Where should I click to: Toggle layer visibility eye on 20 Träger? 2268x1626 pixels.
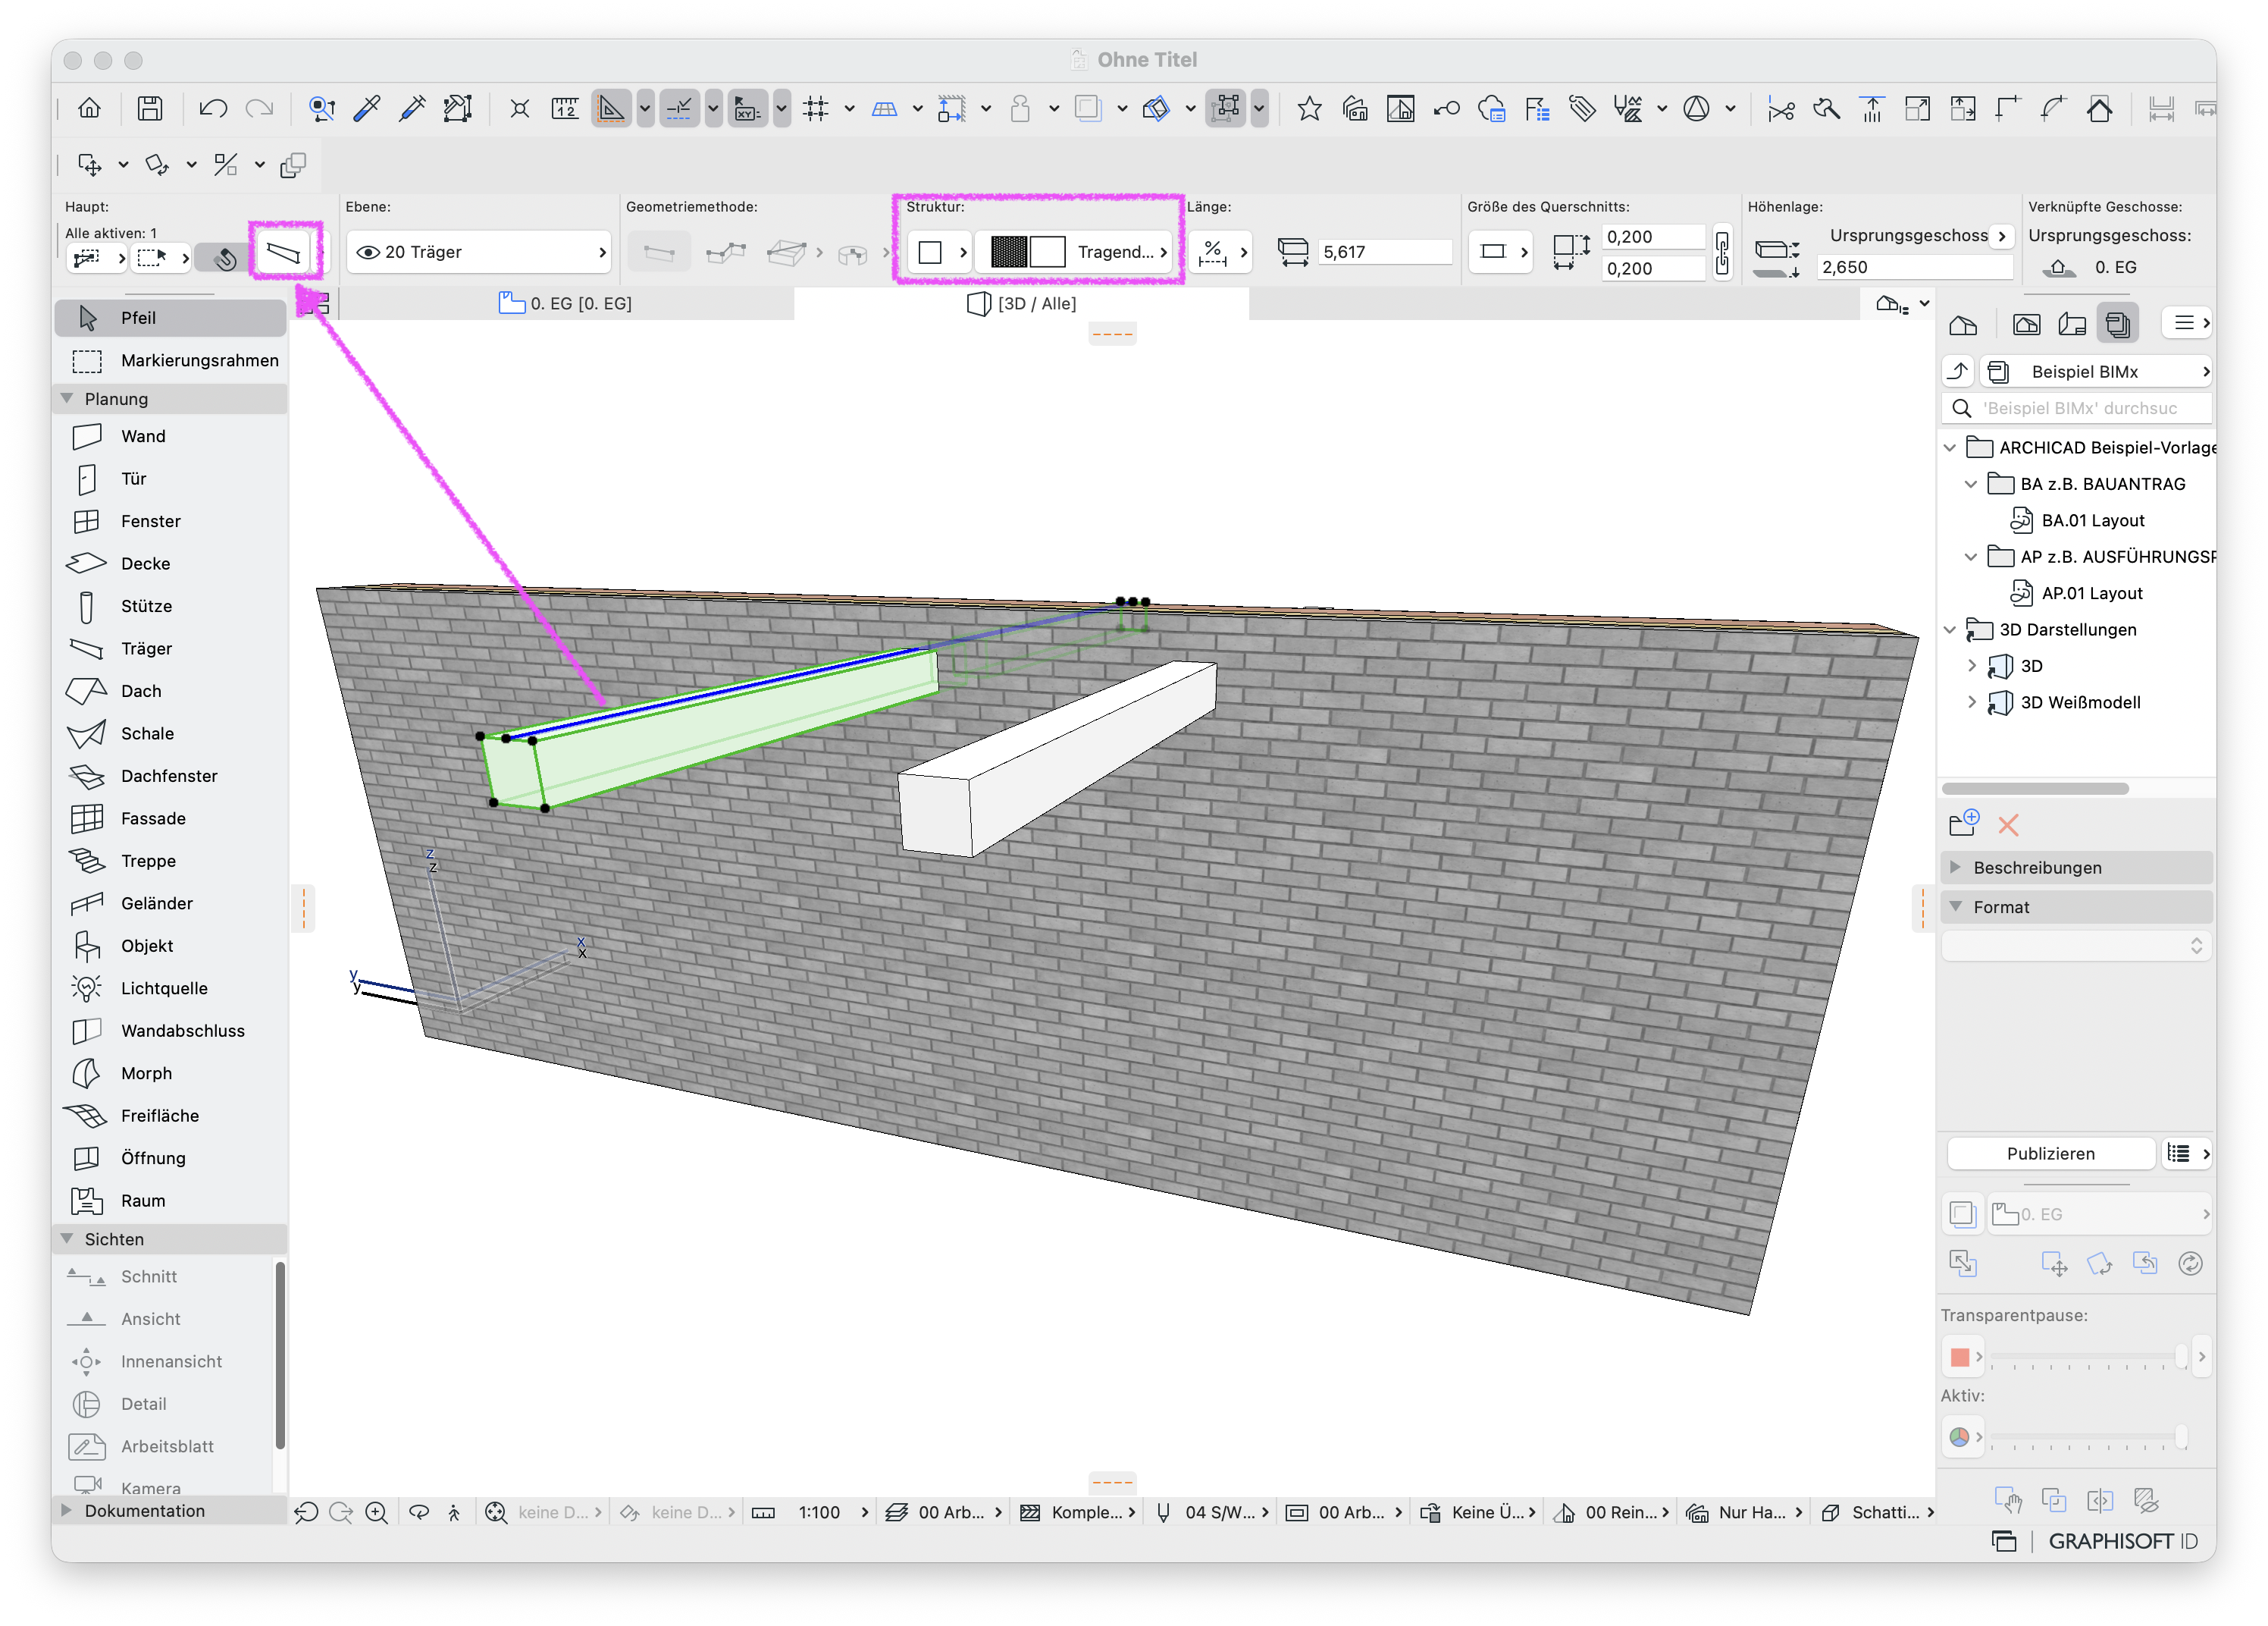[x=368, y=252]
